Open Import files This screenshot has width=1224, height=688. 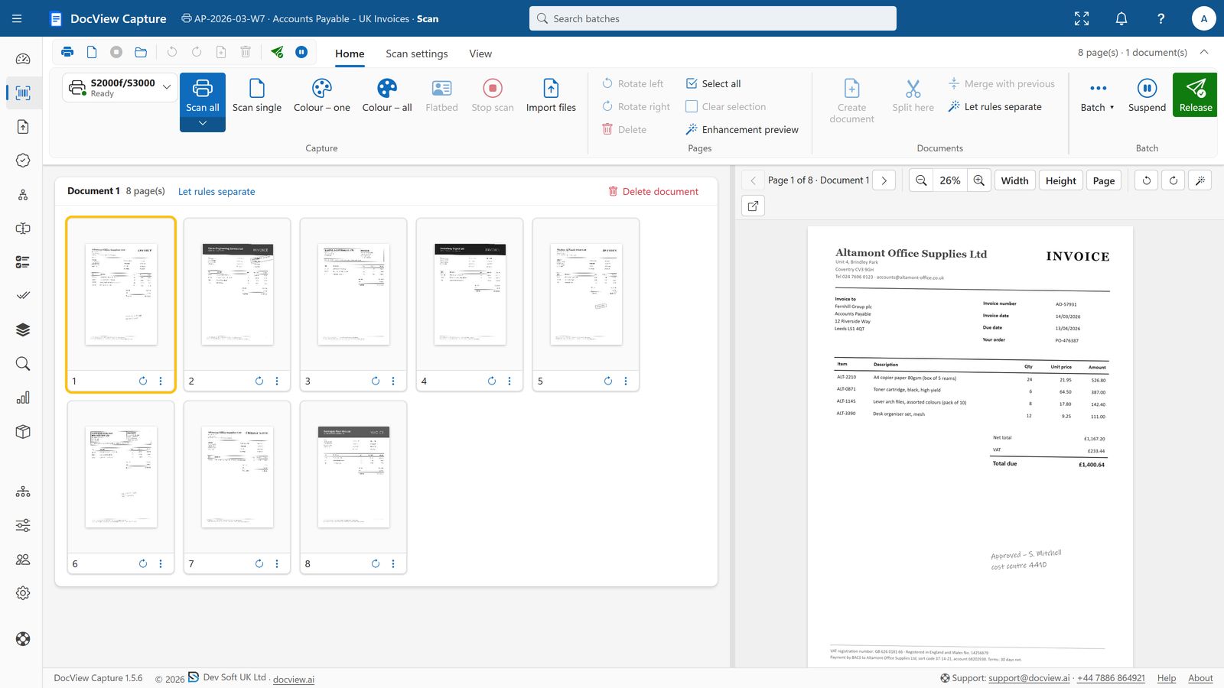point(551,96)
